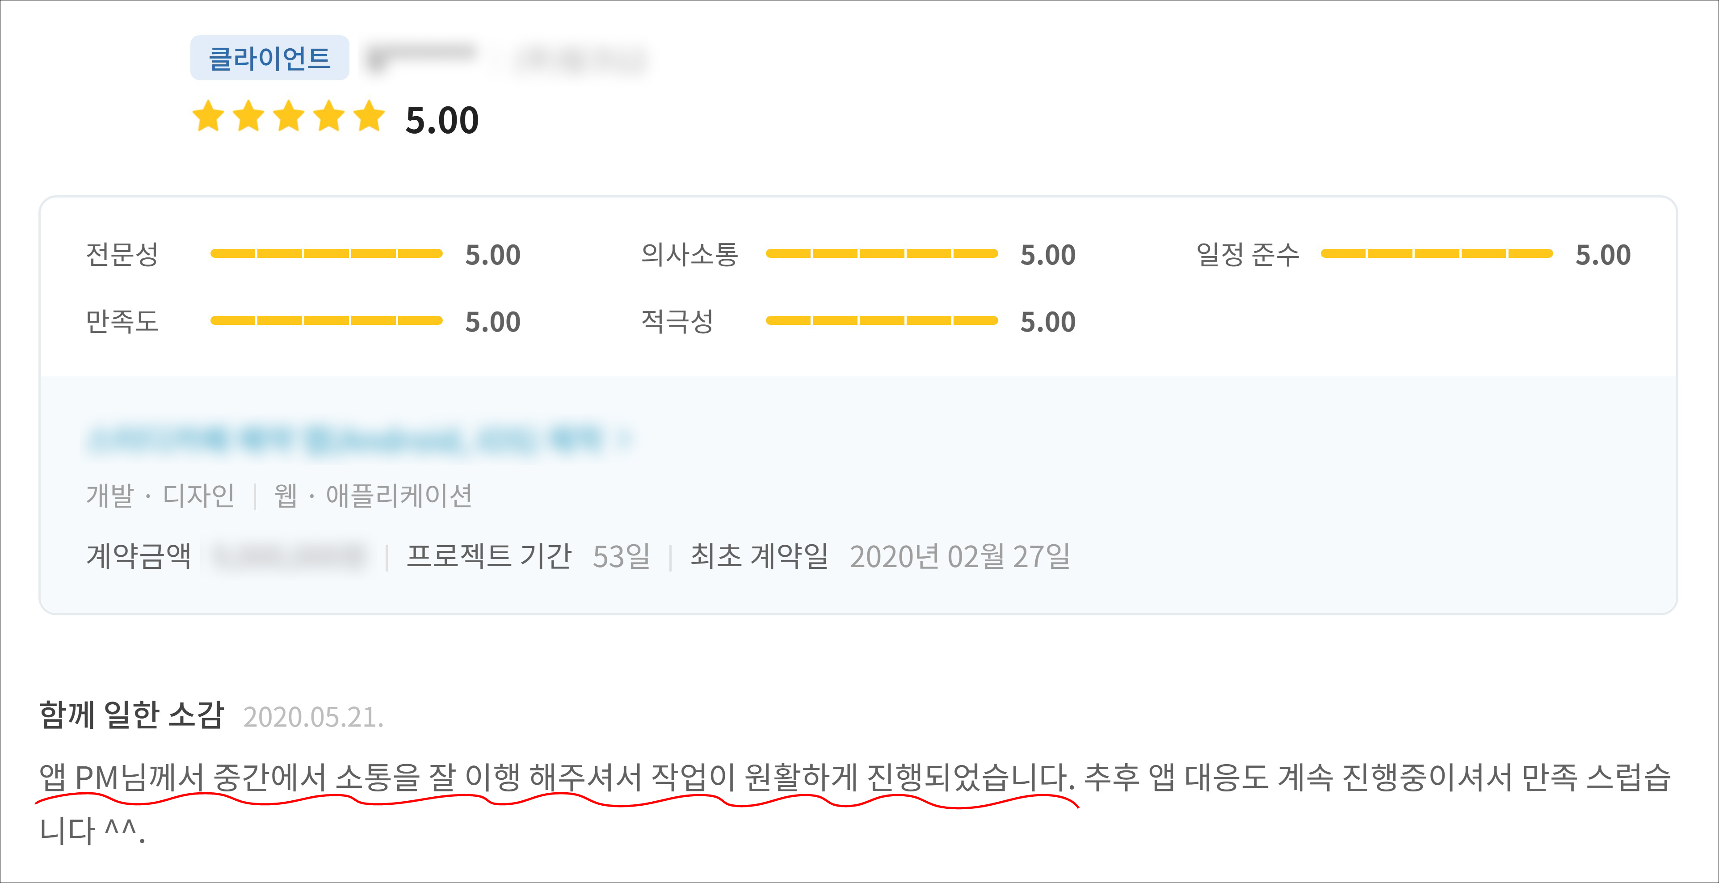Click the red-underlined review sentence

(556, 778)
